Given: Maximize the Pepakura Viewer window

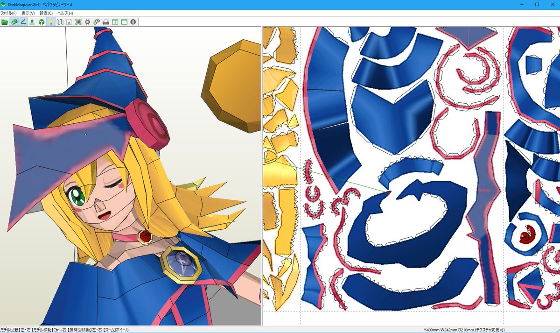Looking at the screenshot, I should (537, 4).
